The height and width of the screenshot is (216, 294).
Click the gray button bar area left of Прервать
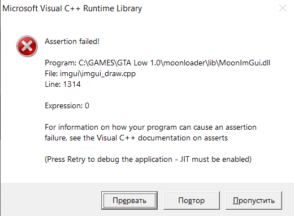51,199
